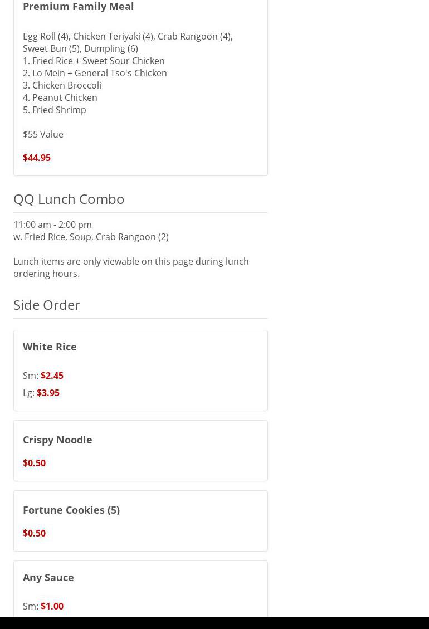The height and width of the screenshot is (629, 429).
Task: Click the Crispy Noodle $0.50 price
Action: [x=34, y=463]
